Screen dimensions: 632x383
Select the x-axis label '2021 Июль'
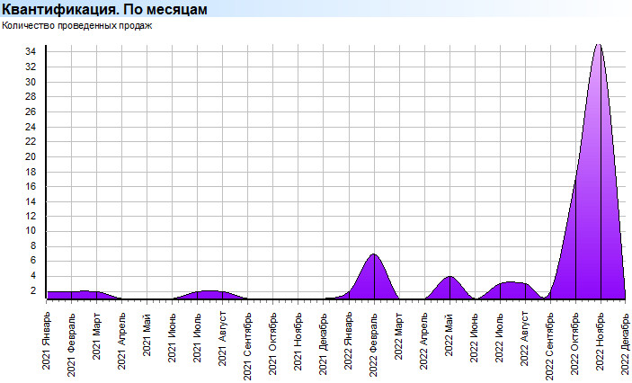tap(198, 337)
